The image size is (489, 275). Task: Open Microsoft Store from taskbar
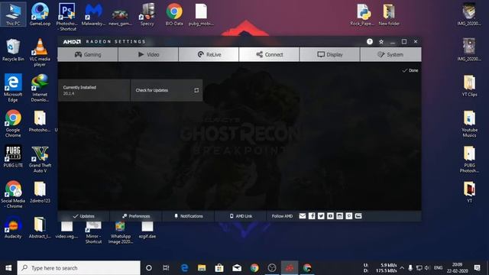coord(219,268)
